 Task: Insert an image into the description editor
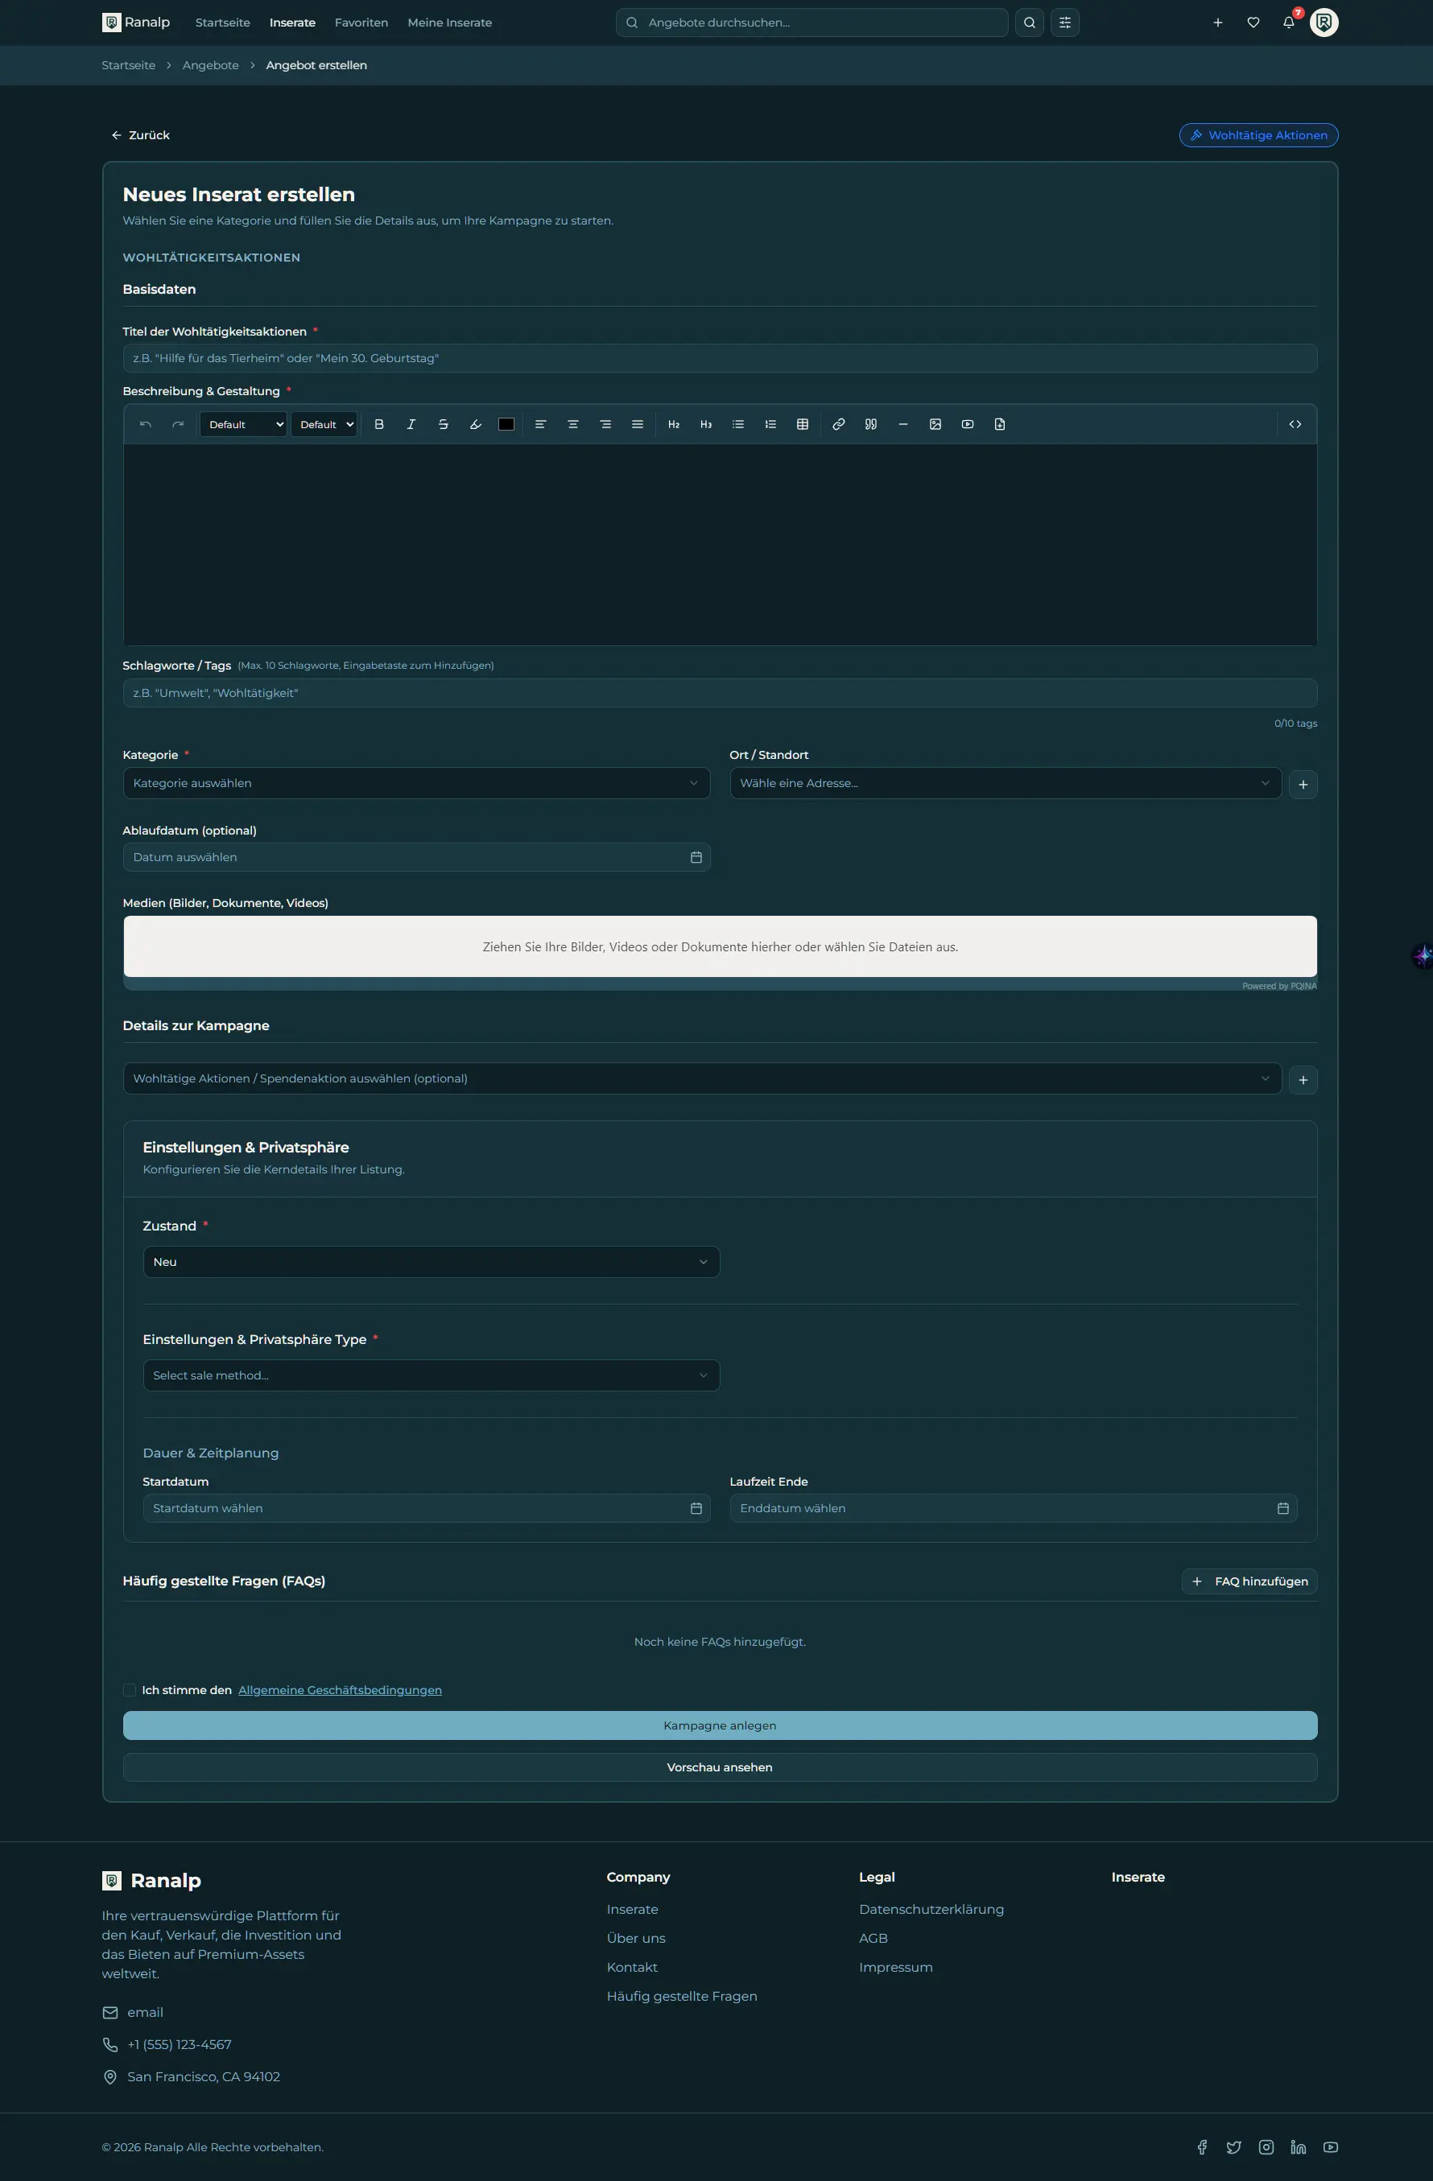[935, 424]
